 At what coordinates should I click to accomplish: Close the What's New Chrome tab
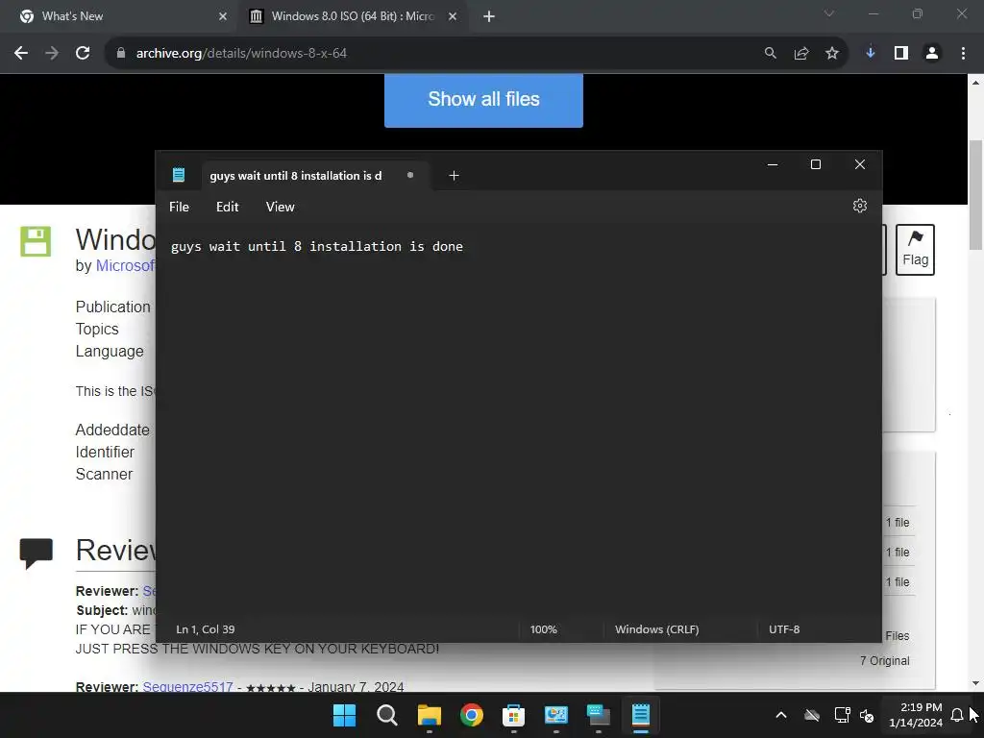[223, 16]
